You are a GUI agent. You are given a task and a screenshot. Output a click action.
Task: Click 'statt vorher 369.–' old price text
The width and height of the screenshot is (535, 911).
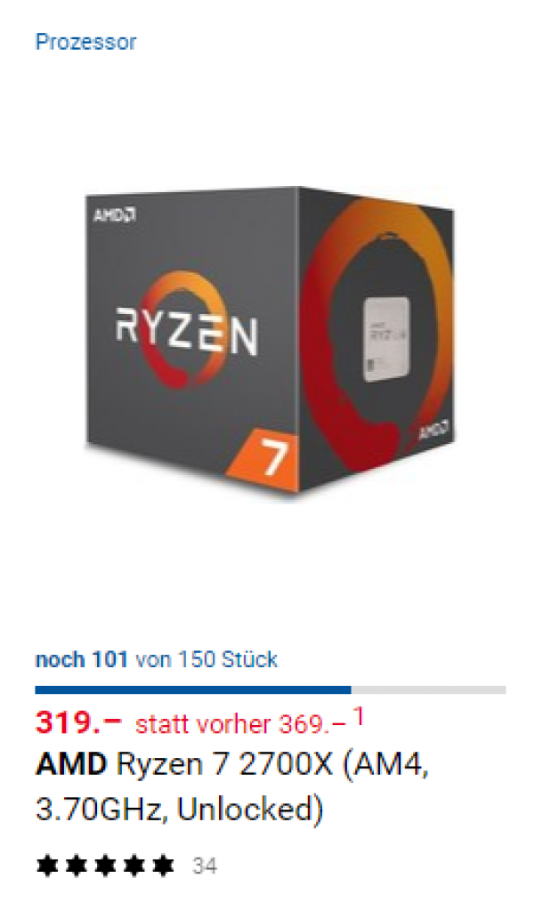point(240,724)
